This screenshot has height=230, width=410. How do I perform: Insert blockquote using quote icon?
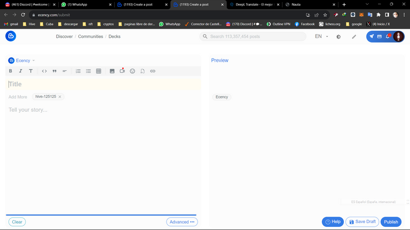[x=54, y=71]
